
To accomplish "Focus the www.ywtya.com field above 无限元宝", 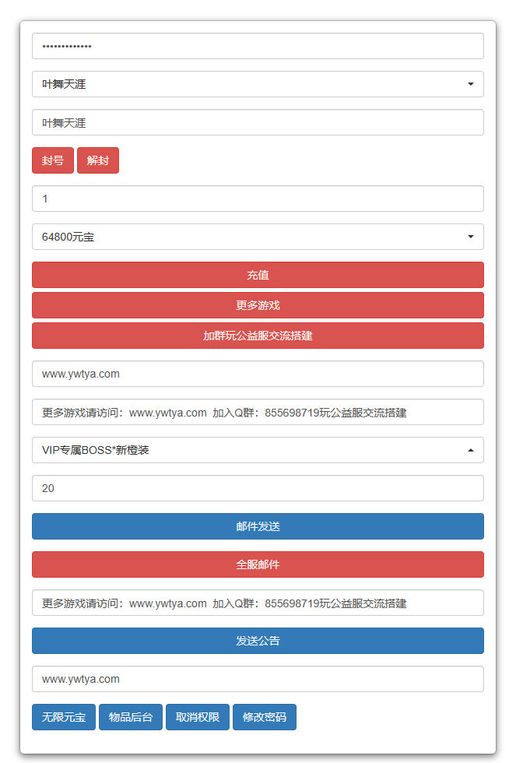I will [x=258, y=679].
